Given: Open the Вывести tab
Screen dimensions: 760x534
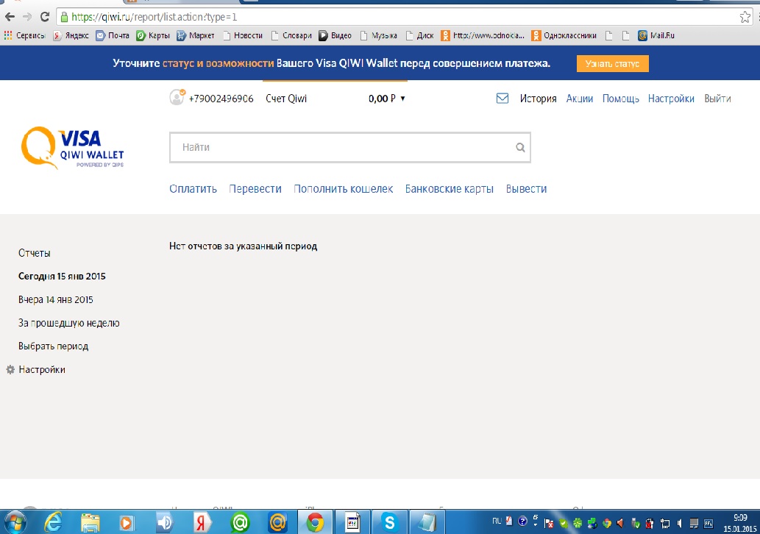Looking at the screenshot, I should click(x=526, y=189).
